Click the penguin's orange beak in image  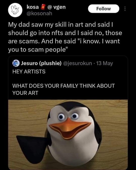pos(70,128)
